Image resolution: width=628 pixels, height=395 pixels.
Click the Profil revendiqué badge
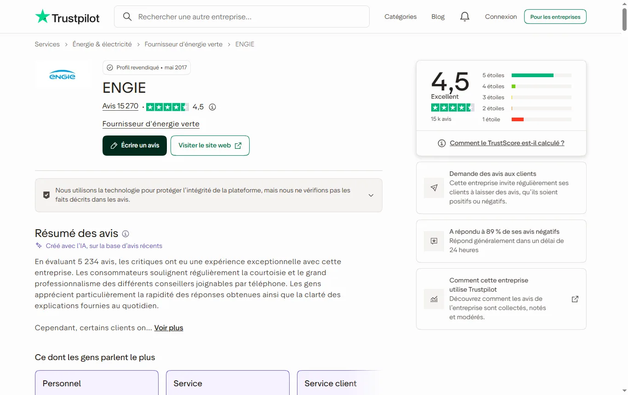pos(147,68)
